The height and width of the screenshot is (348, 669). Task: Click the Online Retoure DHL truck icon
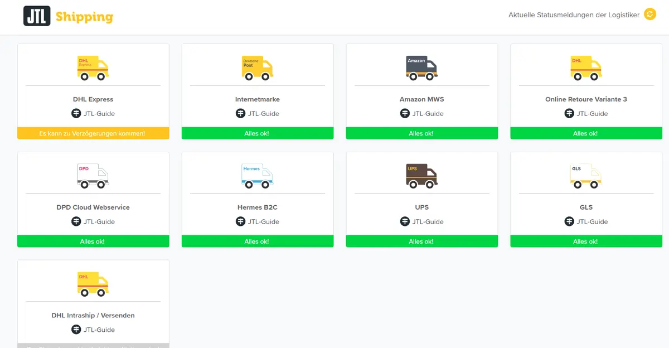tap(586, 68)
